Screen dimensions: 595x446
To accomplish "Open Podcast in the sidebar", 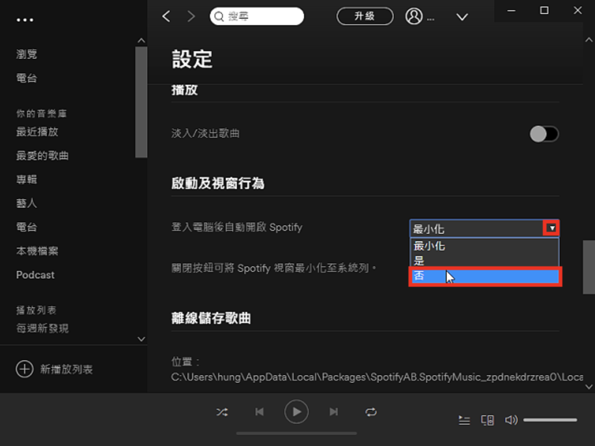I will pos(35,275).
